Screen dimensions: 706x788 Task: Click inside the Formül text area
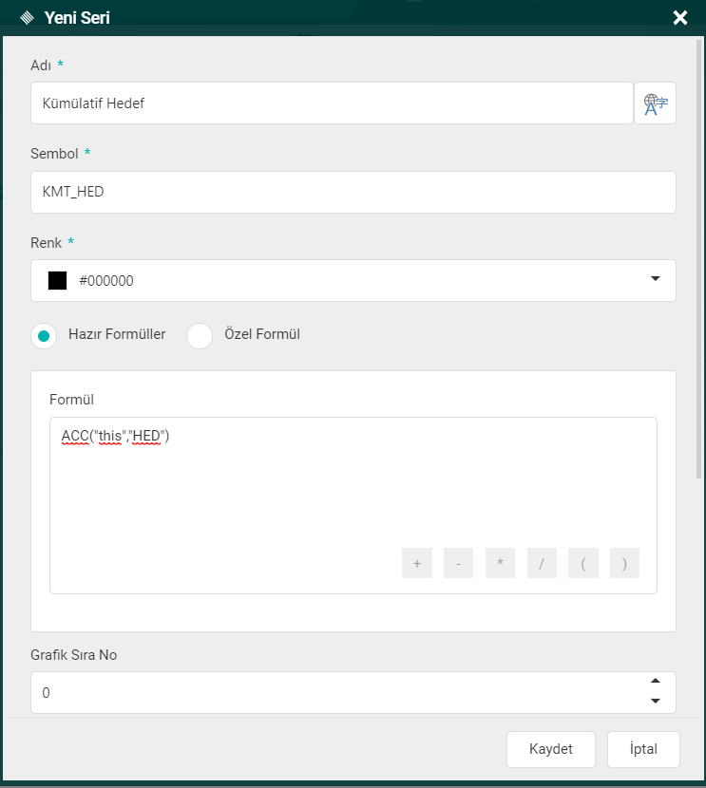click(x=353, y=484)
